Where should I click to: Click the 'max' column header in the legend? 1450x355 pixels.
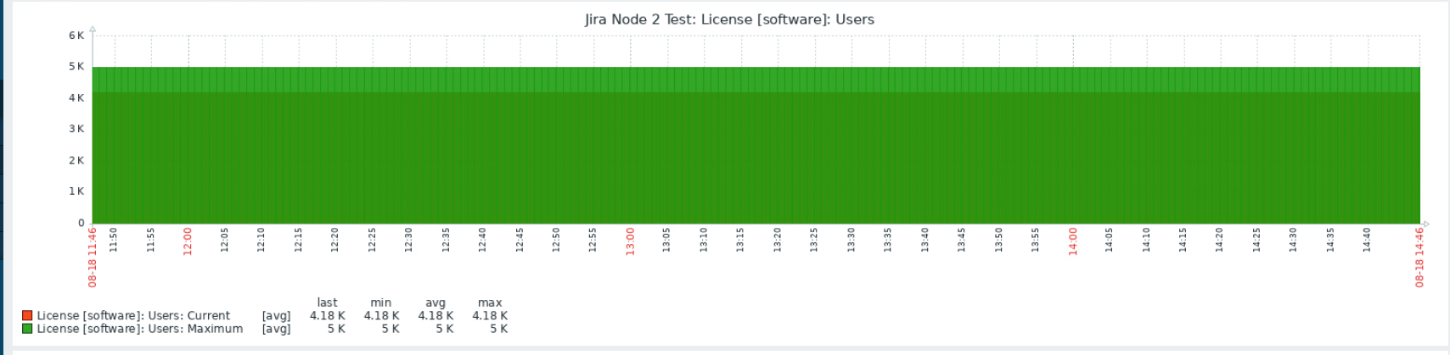[490, 302]
